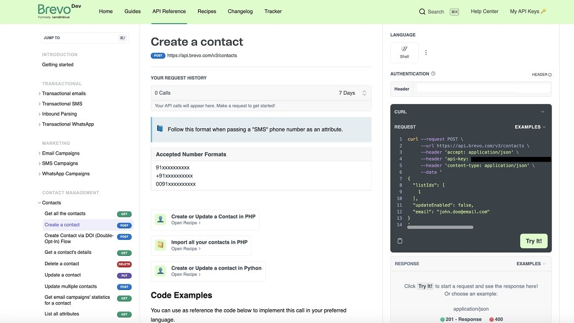This screenshot has width=574, height=323.
Task: Collapse the Contacts section in the sidebar
Action: [x=40, y=203]
